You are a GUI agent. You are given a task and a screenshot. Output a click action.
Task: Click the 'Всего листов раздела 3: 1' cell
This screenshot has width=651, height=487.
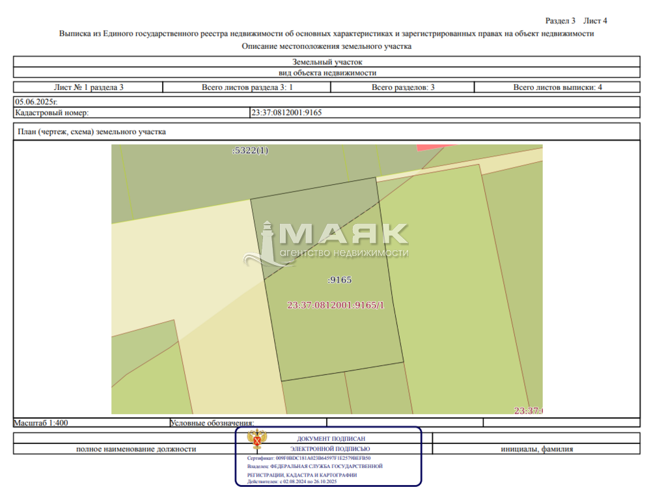(247, 87)
